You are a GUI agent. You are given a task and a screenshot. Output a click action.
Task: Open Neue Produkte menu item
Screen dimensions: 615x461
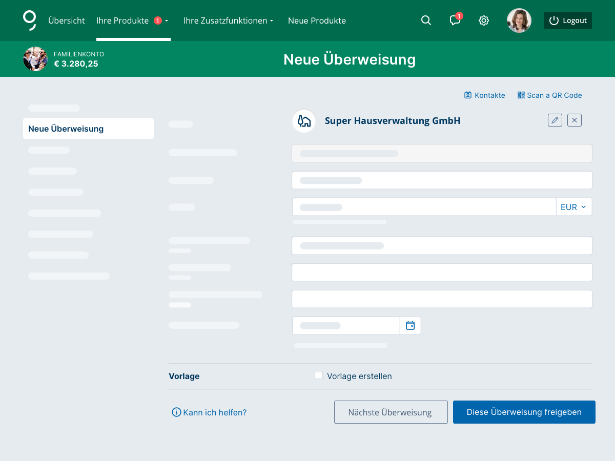coord(317,20)
